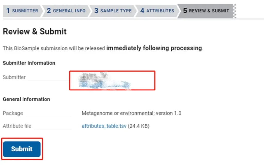Viewport: 264px width, 165px height.
Task: Open the attributes_table.tsv file link
Action: (x=104, y=126)
